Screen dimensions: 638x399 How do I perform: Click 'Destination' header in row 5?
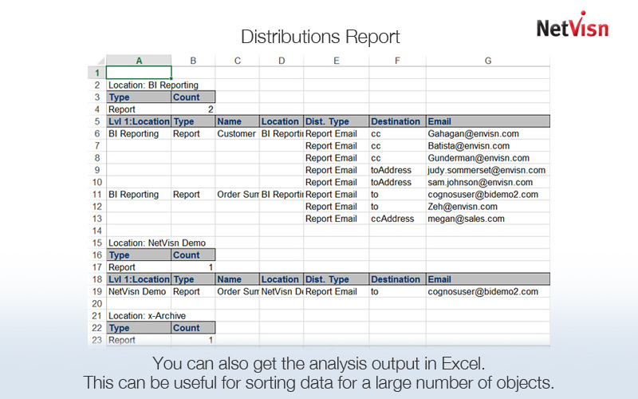[x=397, y=121]
